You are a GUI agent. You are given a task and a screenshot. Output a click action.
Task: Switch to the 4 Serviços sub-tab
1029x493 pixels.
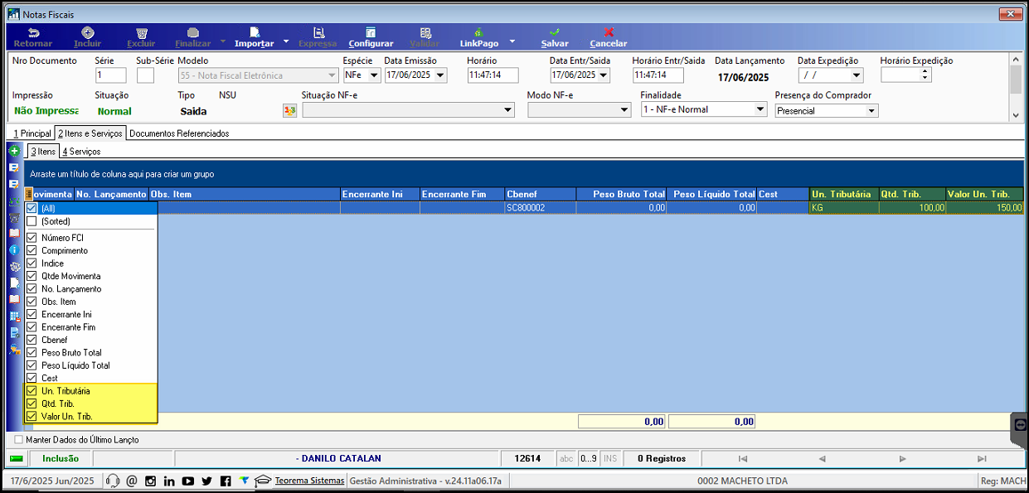click(x=81, y=152)
